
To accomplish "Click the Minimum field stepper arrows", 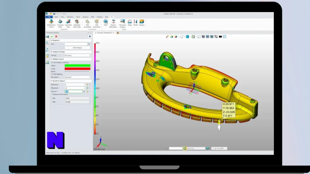I will click(84, 85).
